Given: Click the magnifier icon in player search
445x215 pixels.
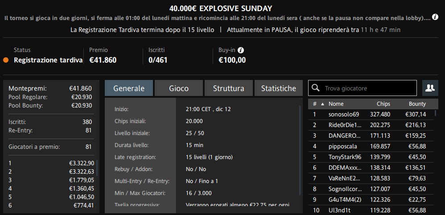Looking at the screenshot, I should (315, 88).
